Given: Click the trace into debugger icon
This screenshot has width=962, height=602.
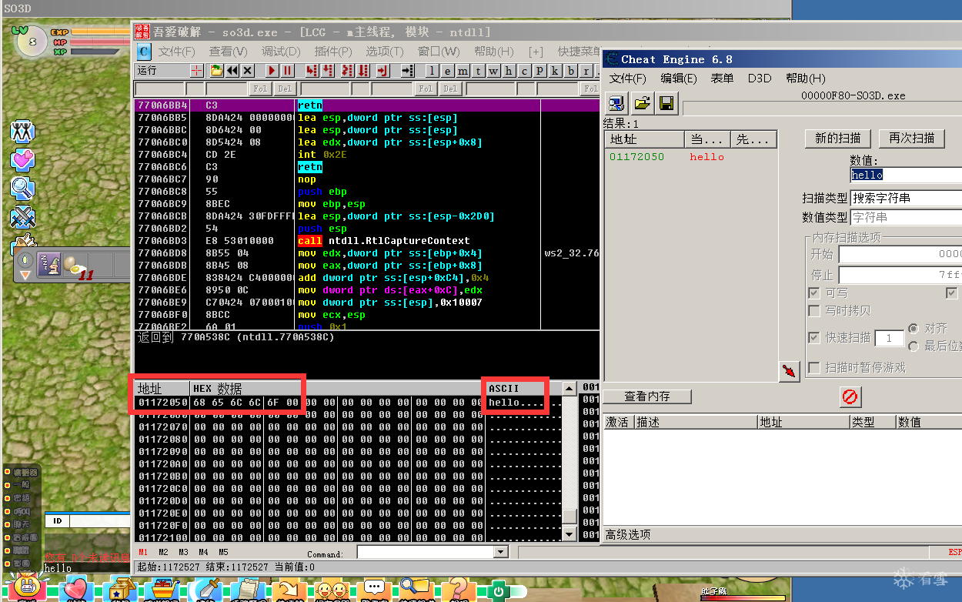Looking at the screenshot, I should click(x=347, y=70).
